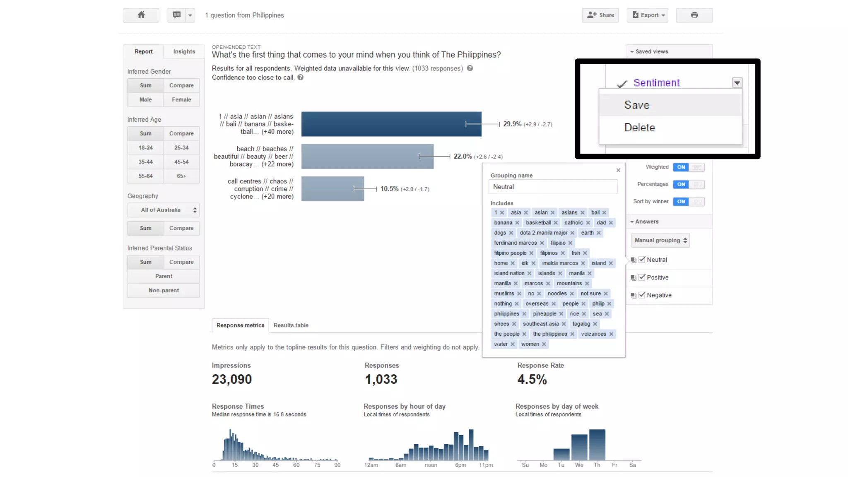Remove the 'volcanoes' tag from grouping
This screenshot has width=848, height=477.
pos(611,334)
